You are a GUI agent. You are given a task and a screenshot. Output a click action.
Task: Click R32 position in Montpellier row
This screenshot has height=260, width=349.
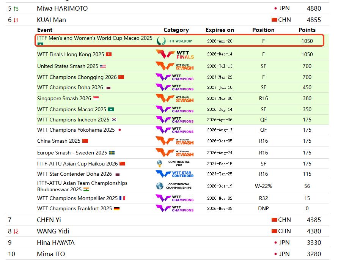tap(263, 198)
